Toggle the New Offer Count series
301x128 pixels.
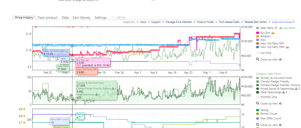click(269, 118)
